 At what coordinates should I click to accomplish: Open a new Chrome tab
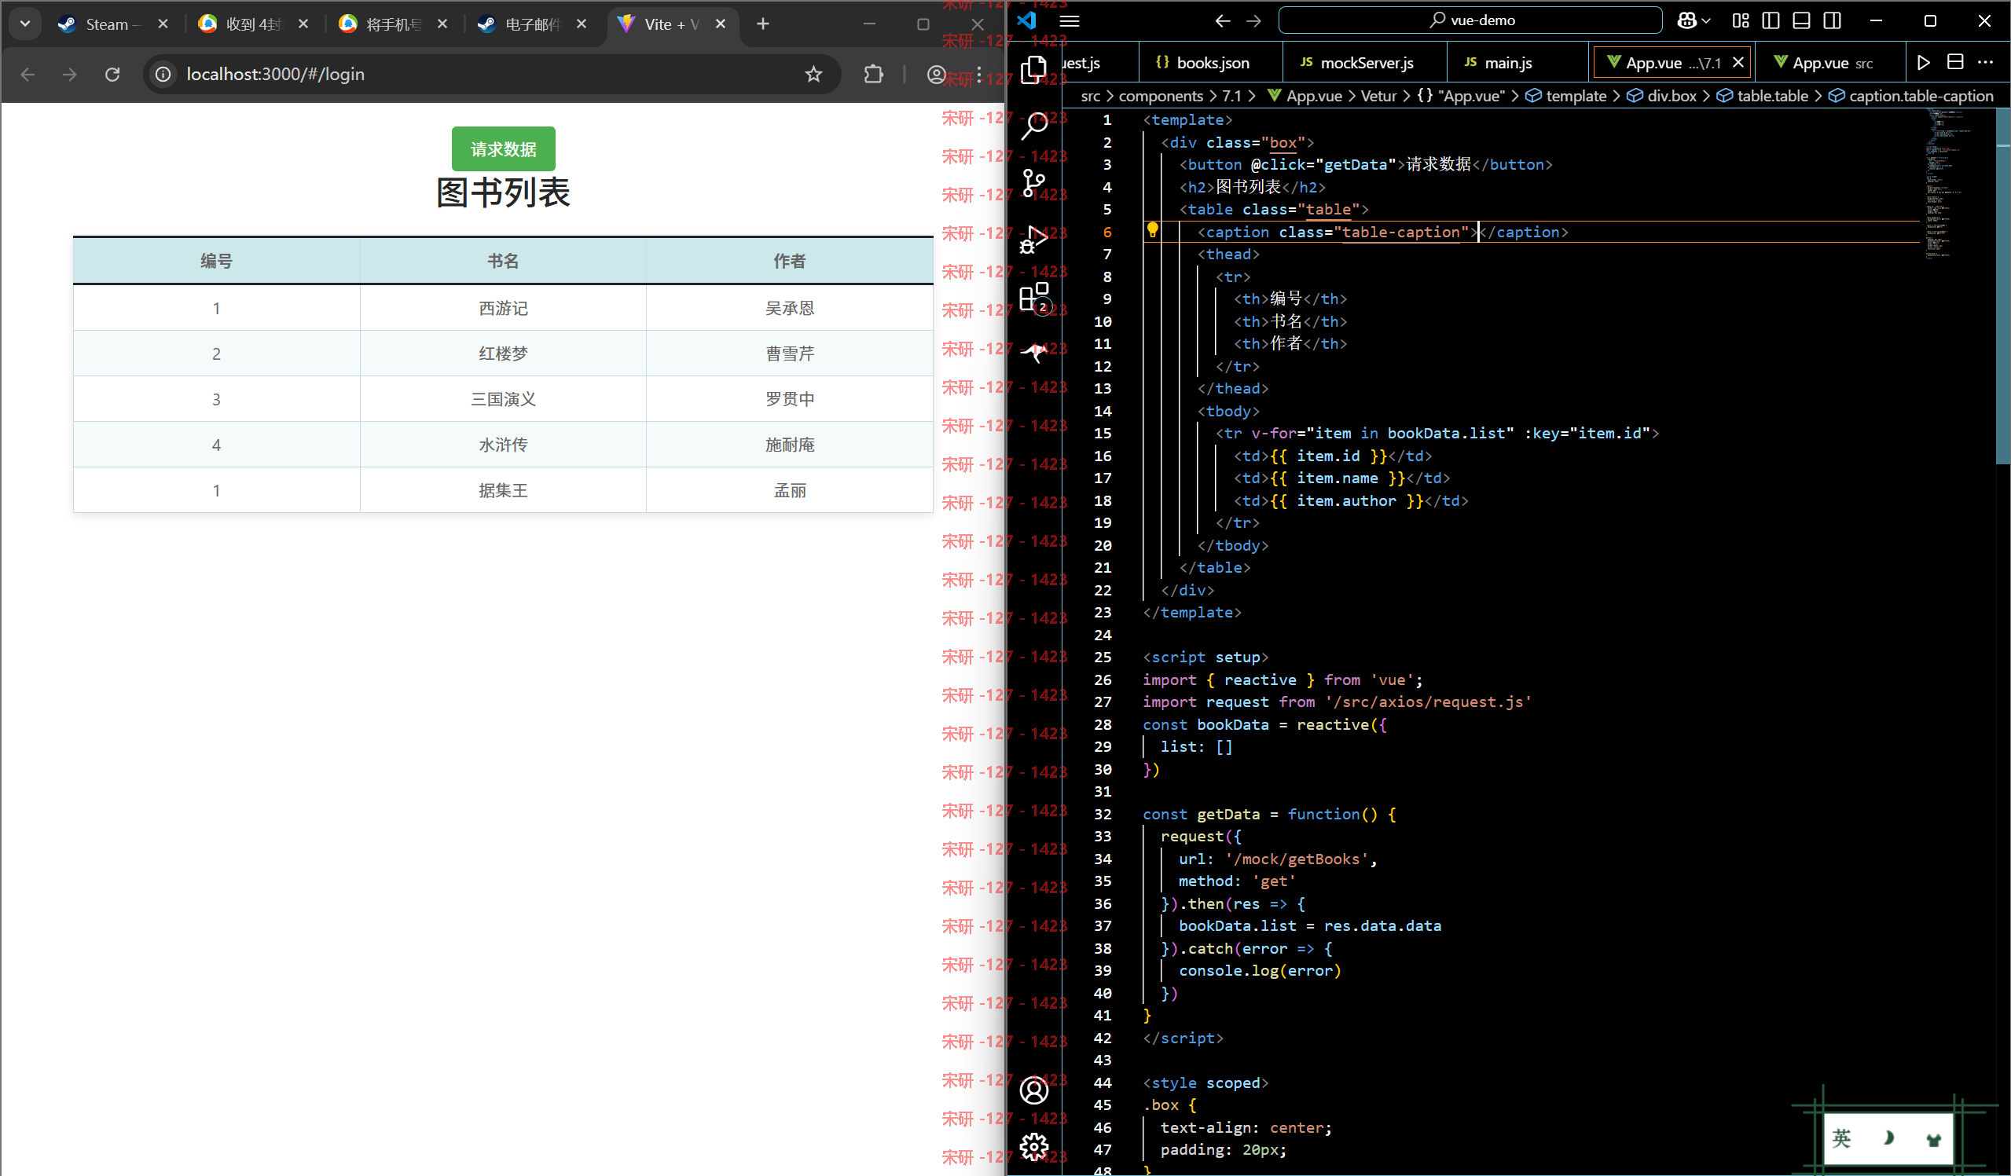click(x=763, y=24)
